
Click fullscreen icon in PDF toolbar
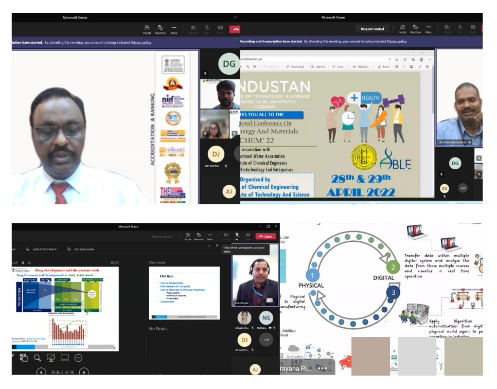420,66
